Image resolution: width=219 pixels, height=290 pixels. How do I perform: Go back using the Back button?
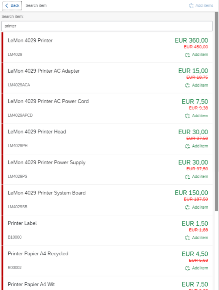12,6
